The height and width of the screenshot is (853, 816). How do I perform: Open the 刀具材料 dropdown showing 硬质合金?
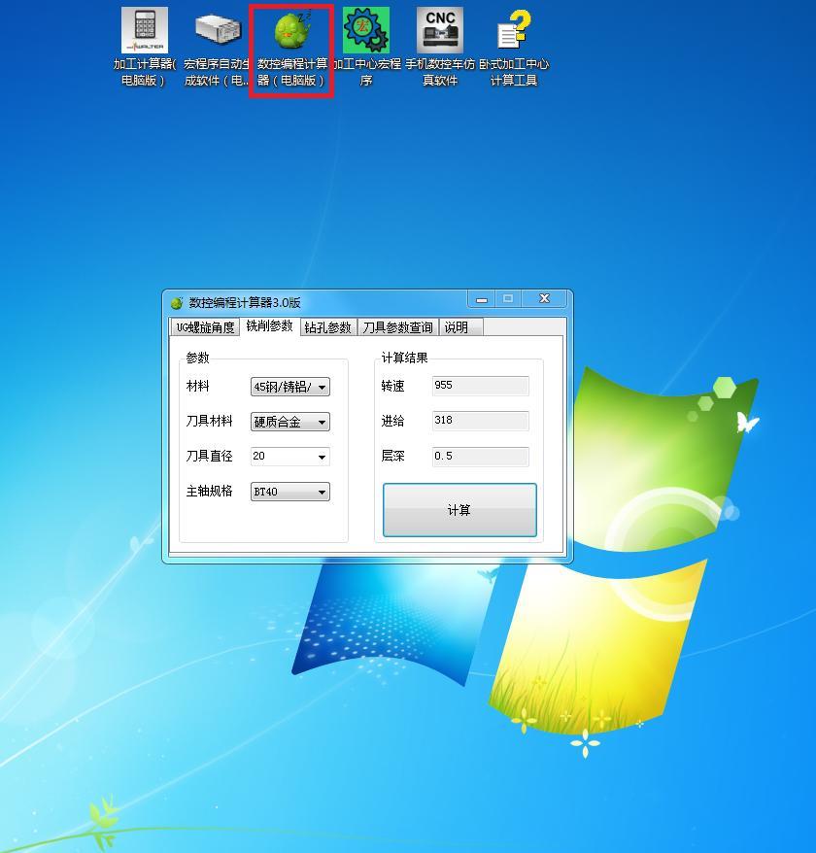click(289, 422)
